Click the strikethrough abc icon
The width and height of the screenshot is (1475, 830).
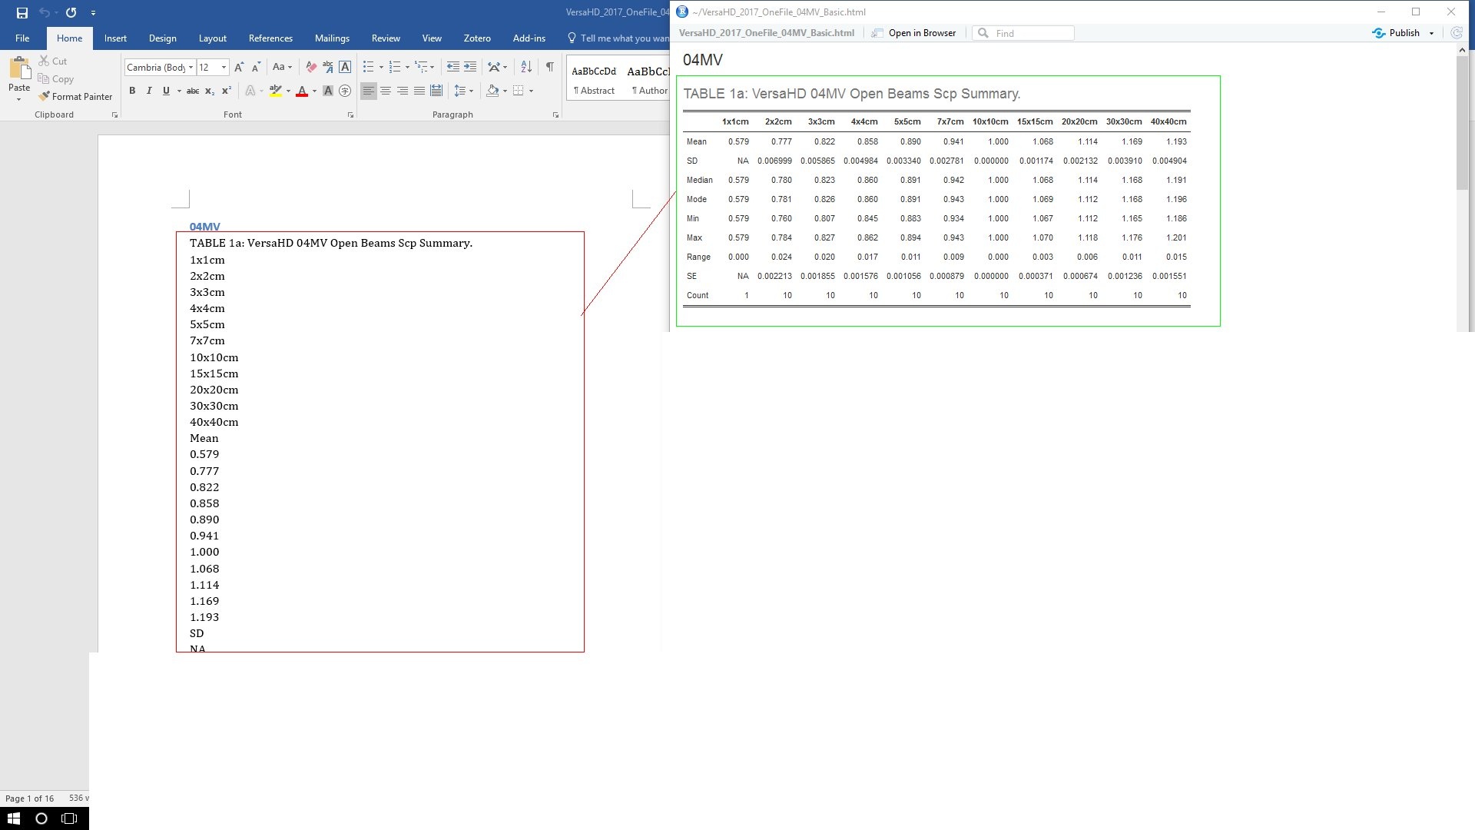(193, 91)
